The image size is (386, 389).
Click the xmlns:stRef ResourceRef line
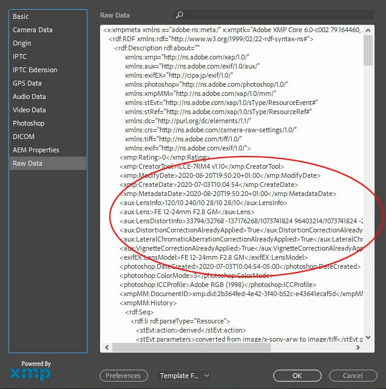[x=218, y=112]
